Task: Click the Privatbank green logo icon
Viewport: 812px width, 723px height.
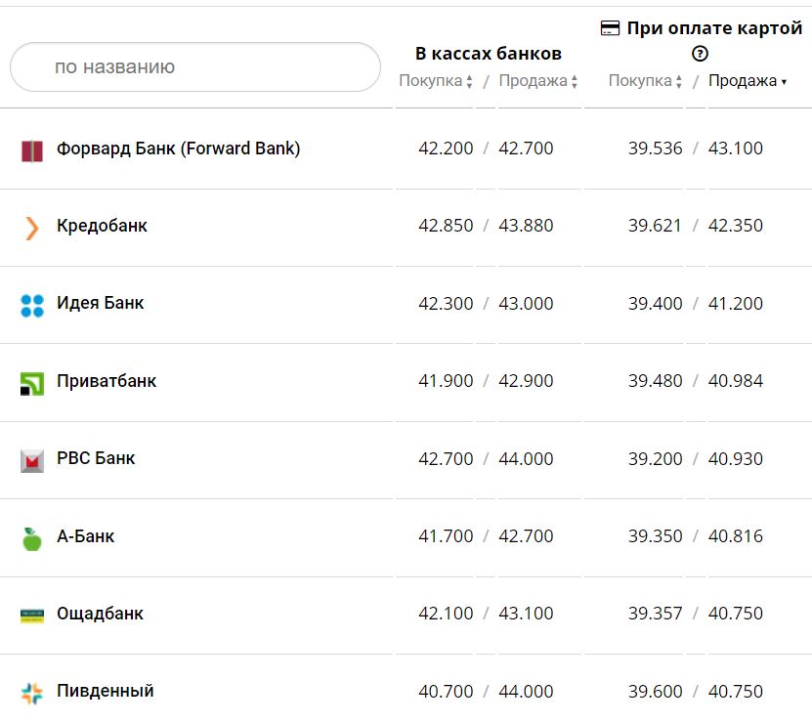Action: tap(32, 383)
